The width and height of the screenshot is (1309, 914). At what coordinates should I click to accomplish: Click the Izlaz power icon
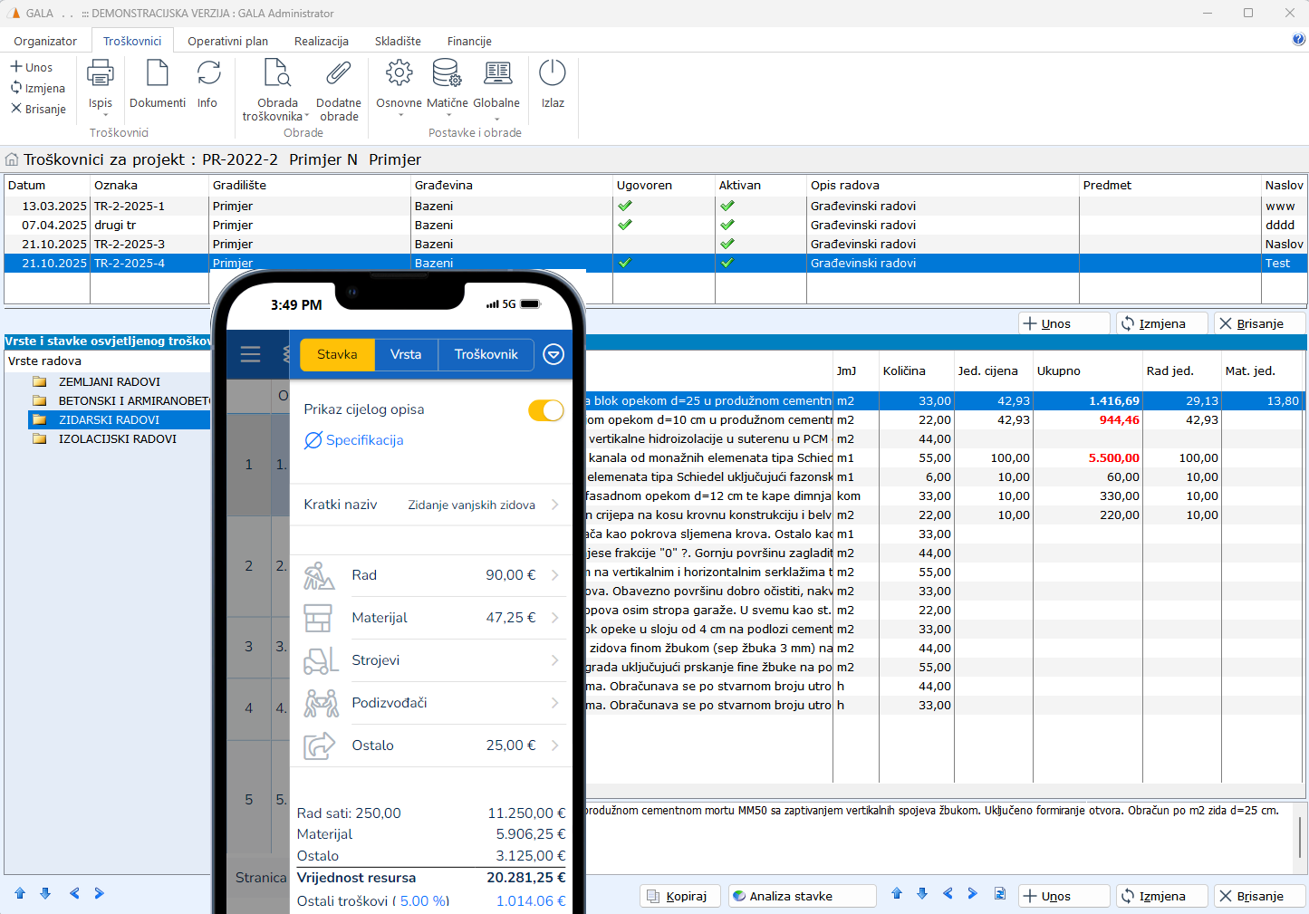[552, 73]
